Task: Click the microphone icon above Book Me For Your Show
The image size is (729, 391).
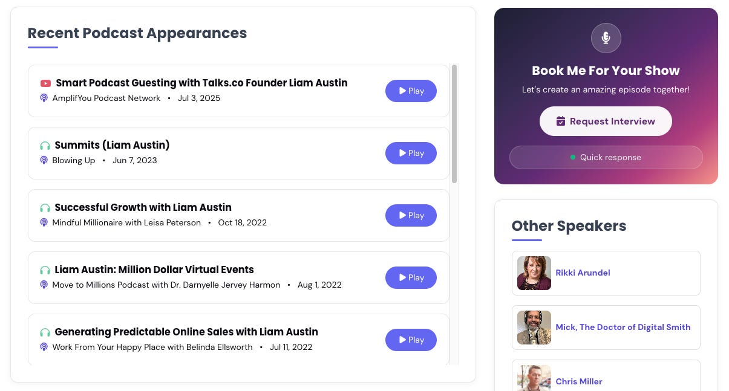Action: 606,38
